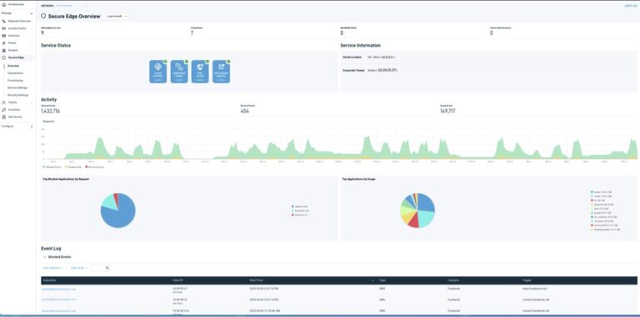Collapse the Secure Edge submenu arrow

tap(32, 57)
